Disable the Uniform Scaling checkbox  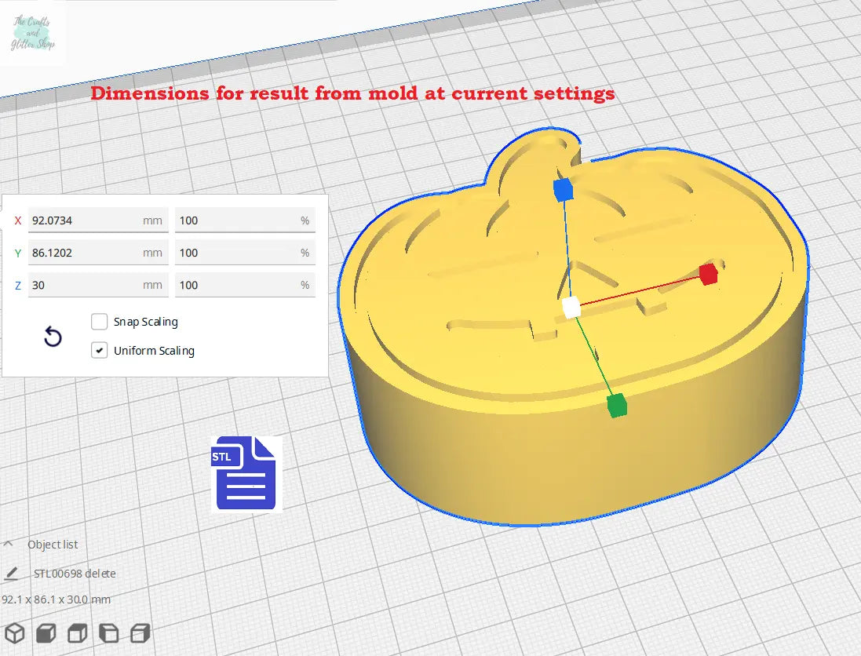coord(99,350)
